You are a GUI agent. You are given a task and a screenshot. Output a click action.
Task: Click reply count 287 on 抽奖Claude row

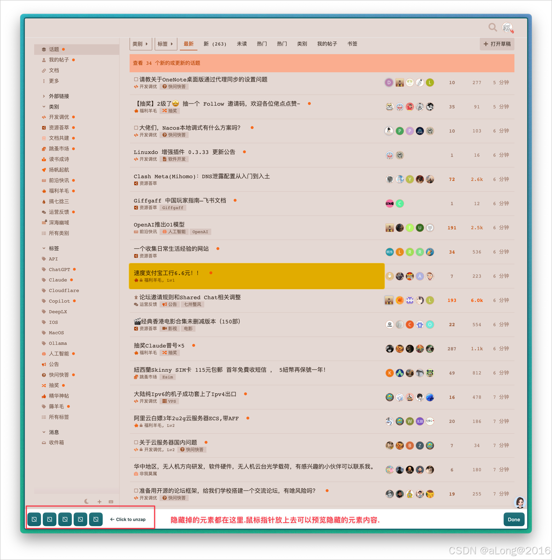452,349
